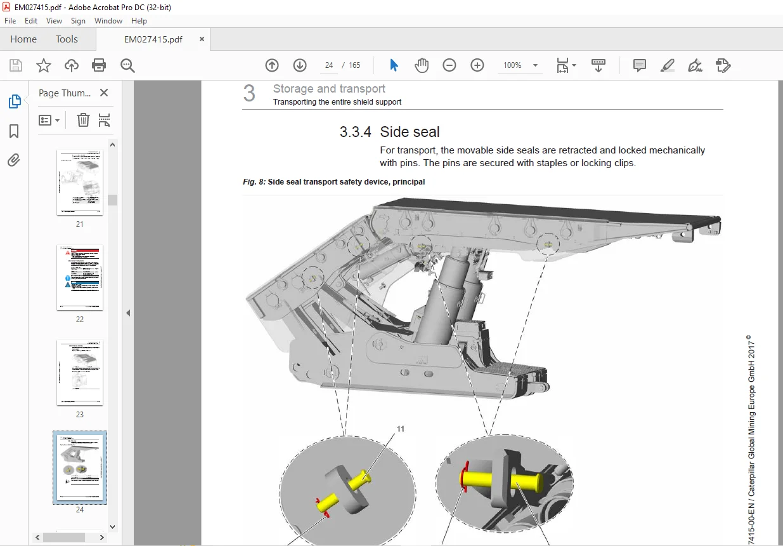Zoom in with the plus icon
This screenshot has height=546, width=783.
pyautogui.click(x=477, y=65)
